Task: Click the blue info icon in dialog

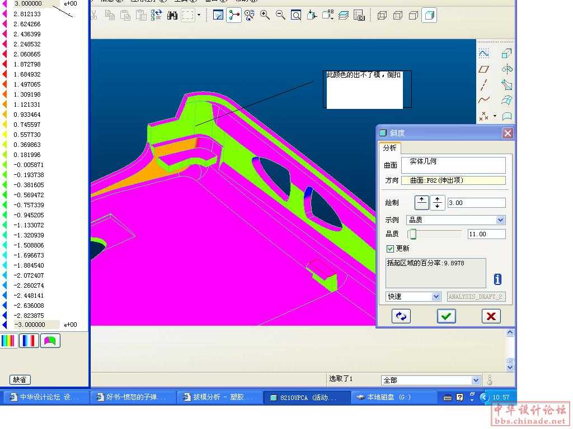Action: 497,279
